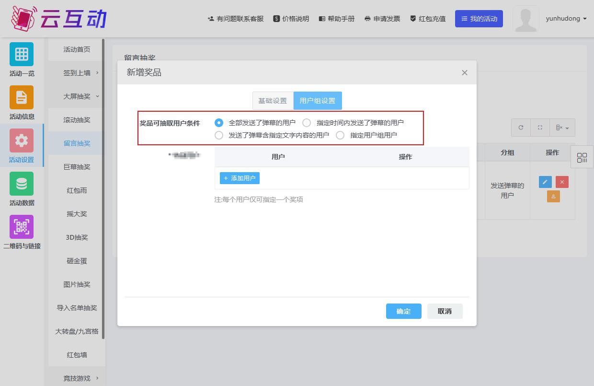Open the 活动数据 database icon
The width and height of the screenshot is (594, 386).
[x=22, y=184]
